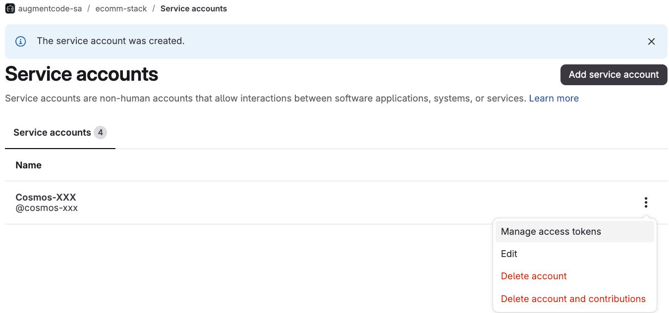This screenshot has height=313, width=669.
Task: Click the Service accounts page heading
Action: (x=82, y=74)
